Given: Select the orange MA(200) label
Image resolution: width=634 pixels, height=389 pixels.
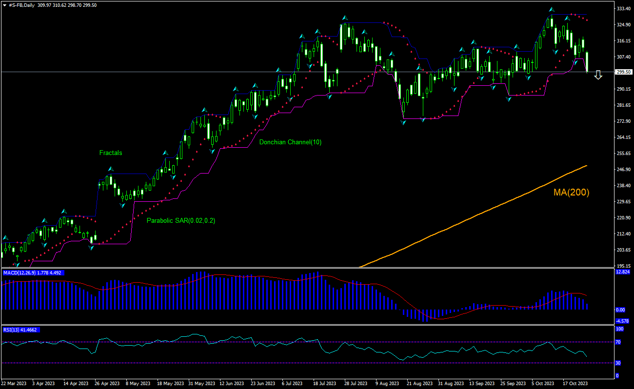Looking at the screenshot, I should click(x=571, y=193).
